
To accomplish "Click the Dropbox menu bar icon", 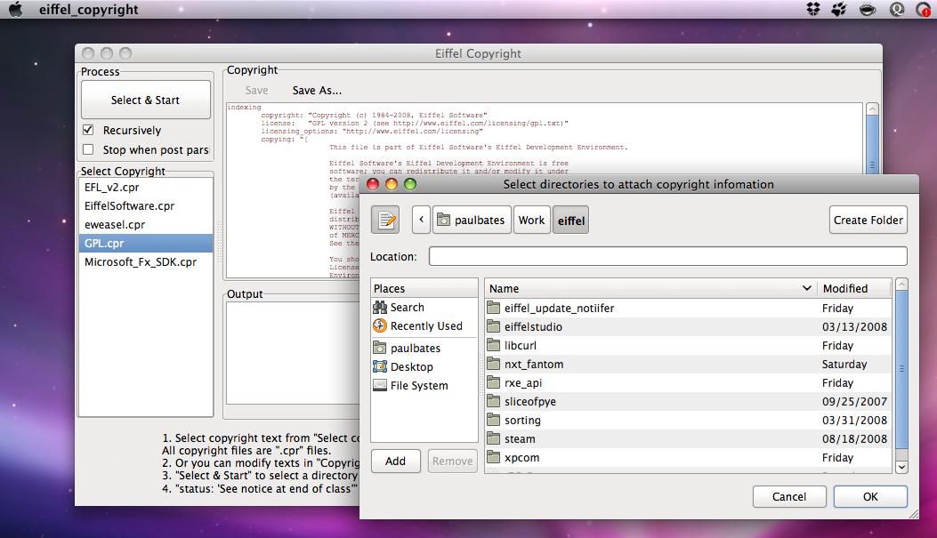I will [813, 10].
